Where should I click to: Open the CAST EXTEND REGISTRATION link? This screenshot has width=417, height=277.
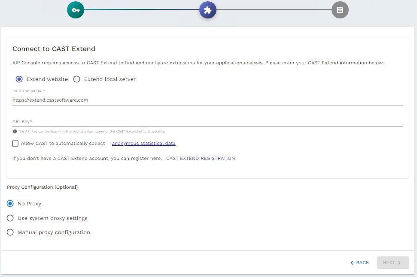(x=200, y=158)
